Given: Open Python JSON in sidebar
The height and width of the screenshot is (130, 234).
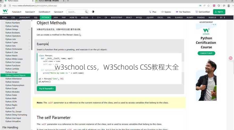Looking at the screenshot, I should pos(11,102).
